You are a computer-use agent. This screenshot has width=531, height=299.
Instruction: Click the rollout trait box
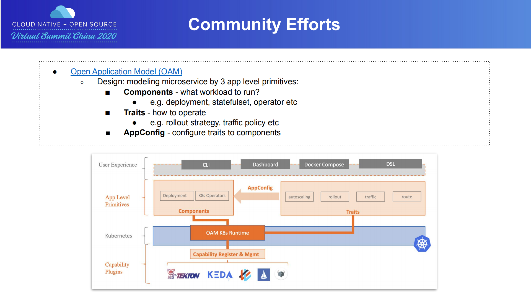tap(335, 197)
